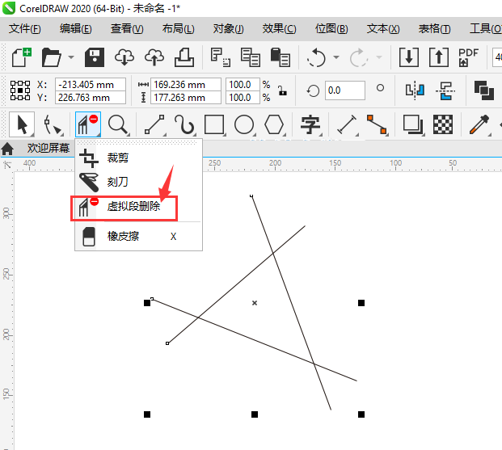Choose 刻刀 from the flyout
502x450 pixels.
(138, 182)
